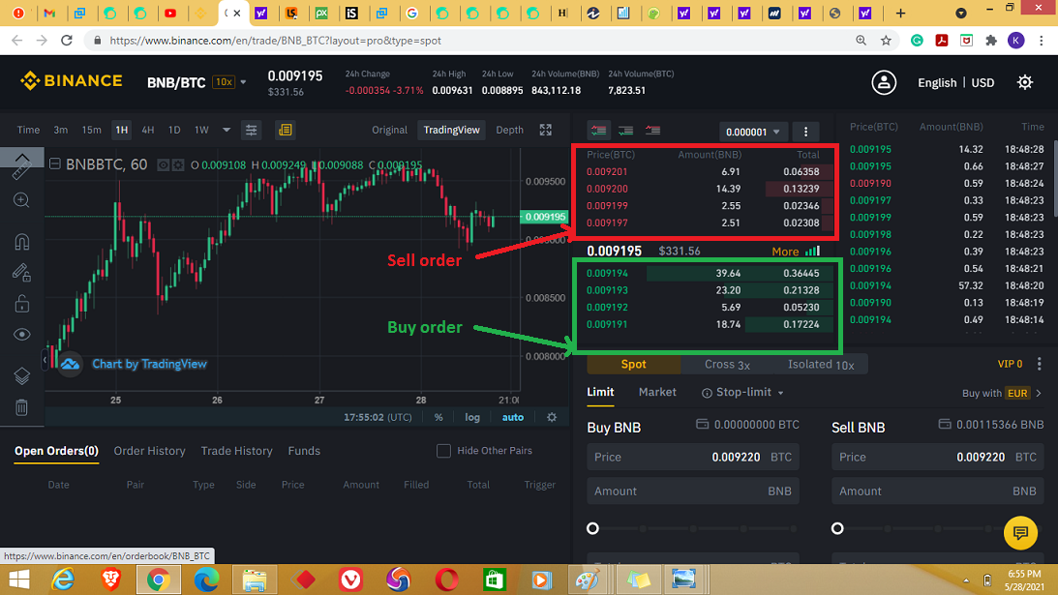
Task: Open the chart object tree layers icon
Action: point(21,375)
